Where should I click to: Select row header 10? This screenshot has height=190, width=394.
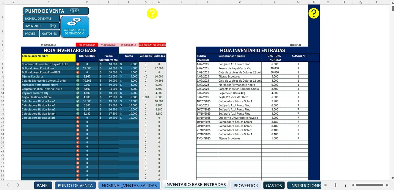2,77
